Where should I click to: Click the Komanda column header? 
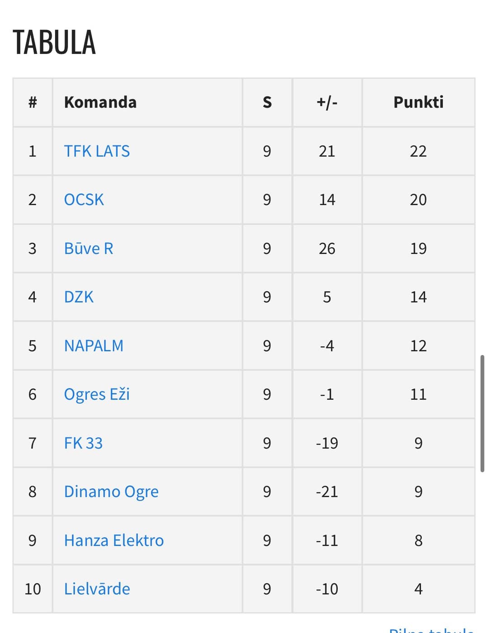click(100, 102)
